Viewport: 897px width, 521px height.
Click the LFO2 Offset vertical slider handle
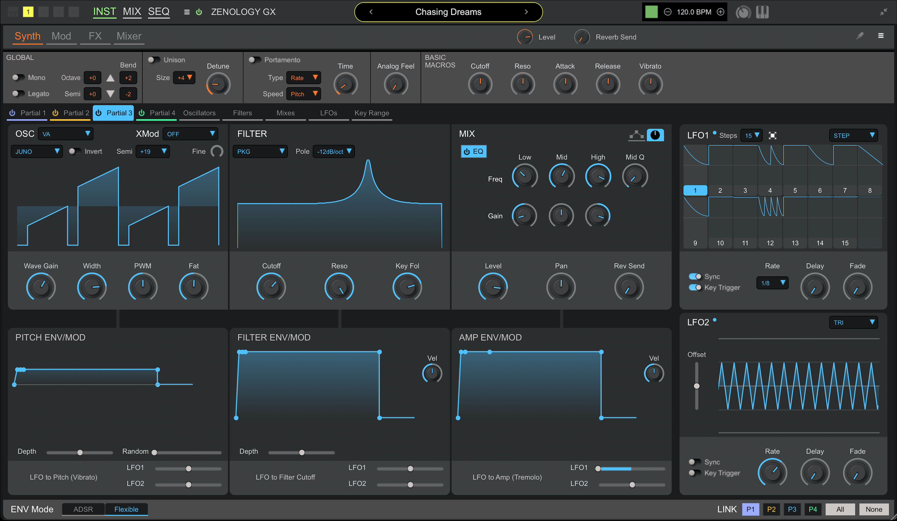[x=697, y=386]
